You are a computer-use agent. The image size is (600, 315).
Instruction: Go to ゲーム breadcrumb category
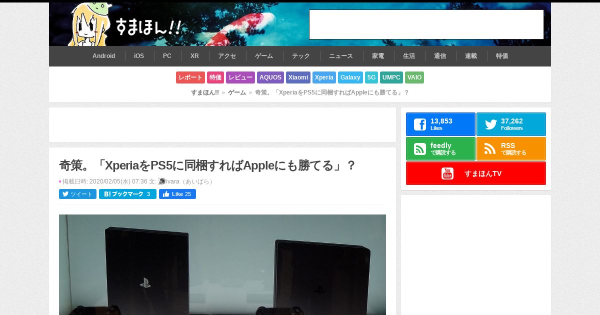coord(237,92)
